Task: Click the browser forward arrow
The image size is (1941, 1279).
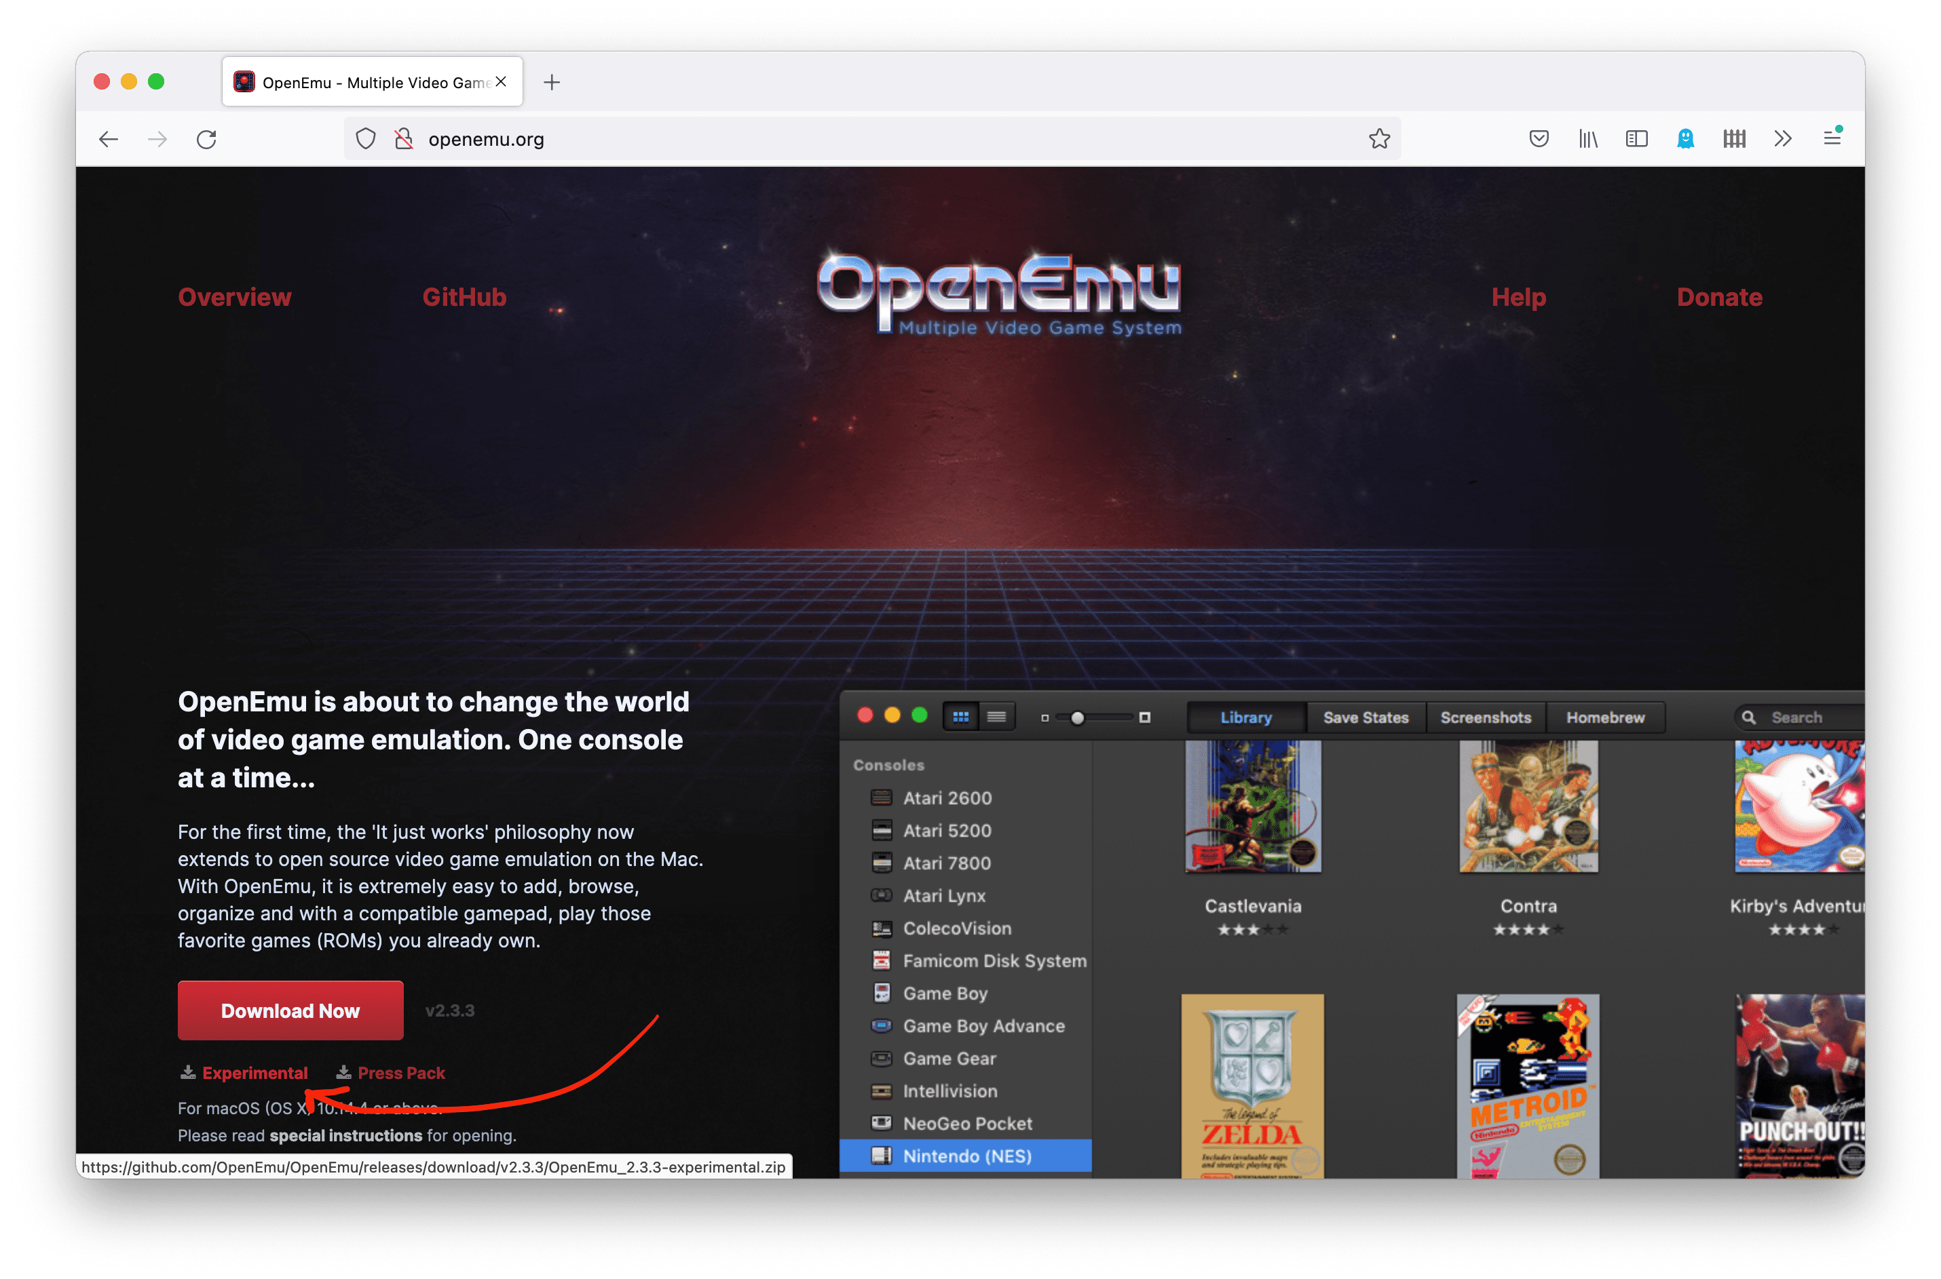Action: click(157, 138)
